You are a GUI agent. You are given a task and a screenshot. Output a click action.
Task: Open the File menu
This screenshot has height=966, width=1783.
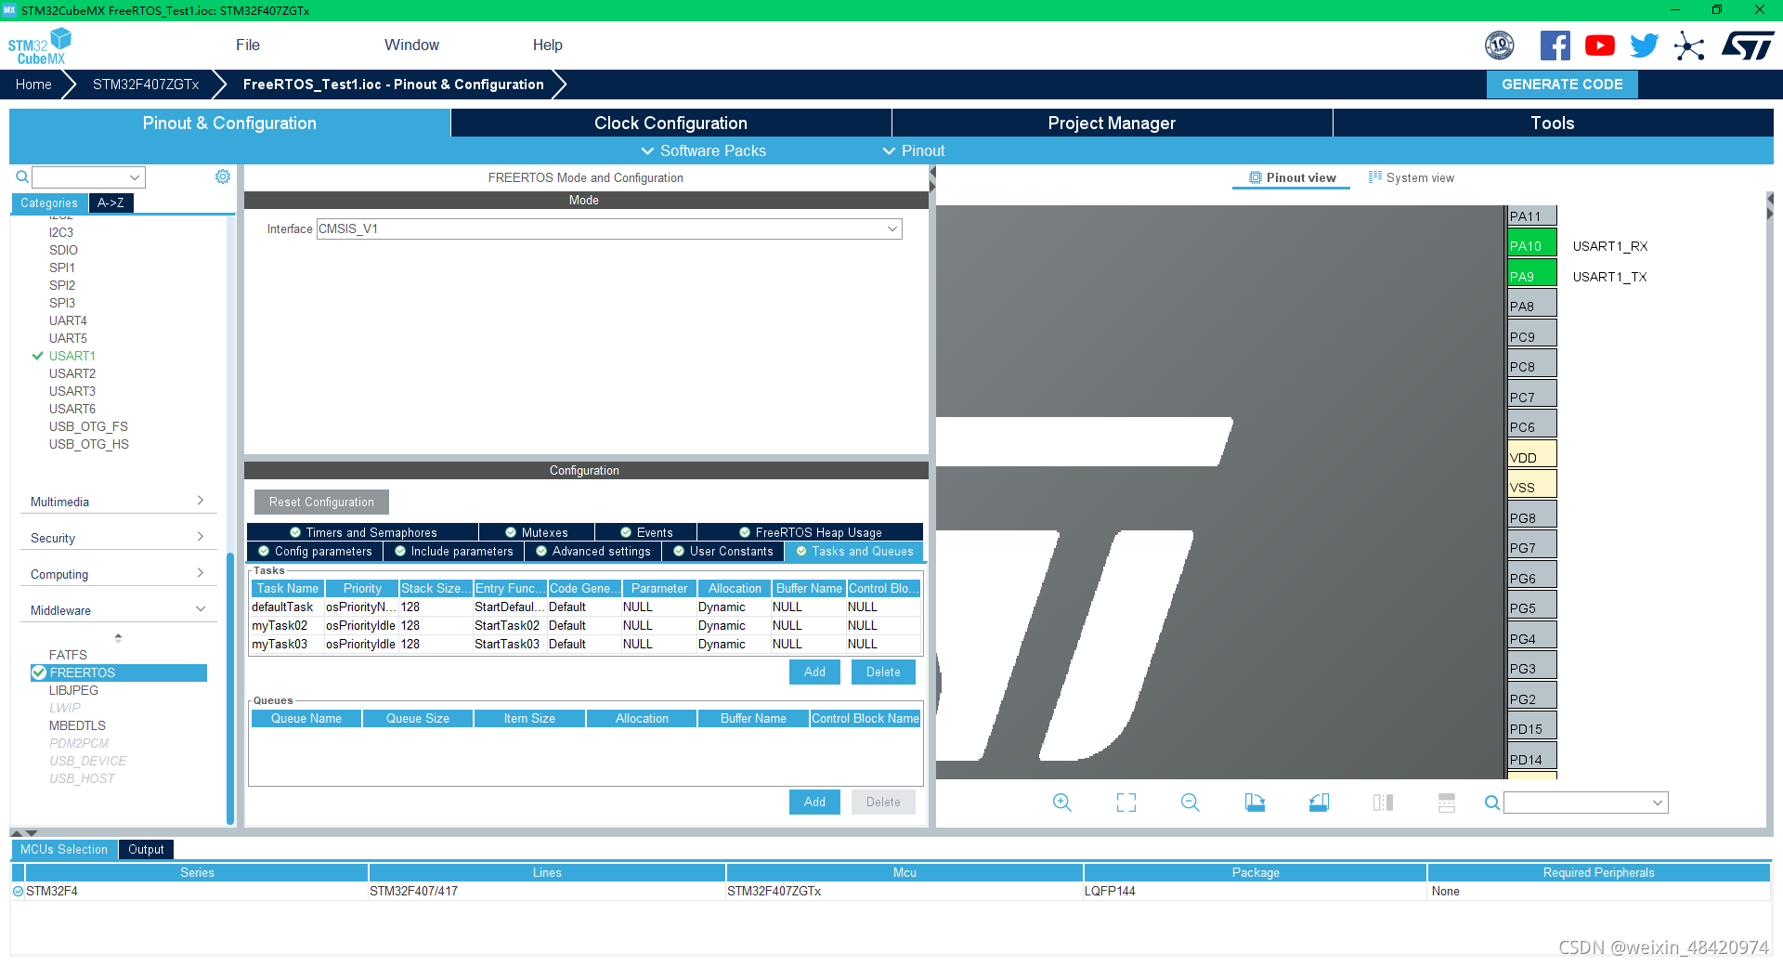[248, 45]
